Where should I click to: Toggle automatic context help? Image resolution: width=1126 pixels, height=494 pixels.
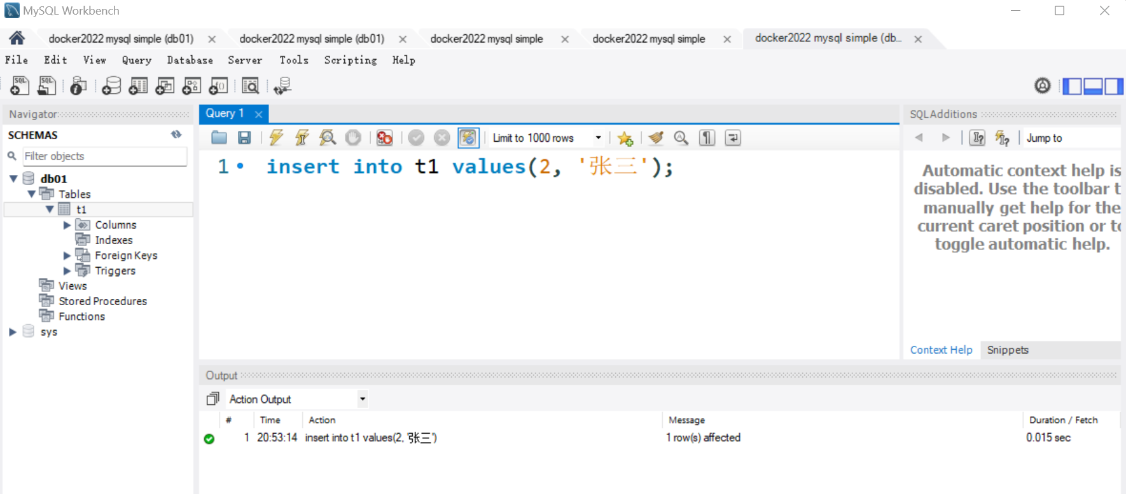[x=1003, y=138]
